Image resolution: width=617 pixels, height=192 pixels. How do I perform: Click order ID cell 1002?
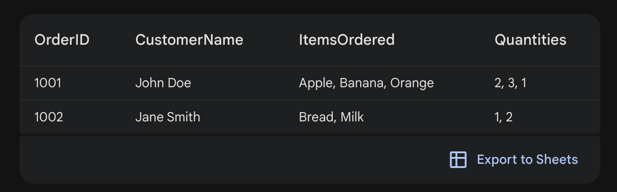pyautogui.click(x=49, y=117)
